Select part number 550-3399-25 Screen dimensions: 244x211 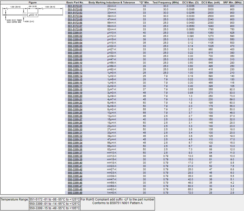coord(75,113)
